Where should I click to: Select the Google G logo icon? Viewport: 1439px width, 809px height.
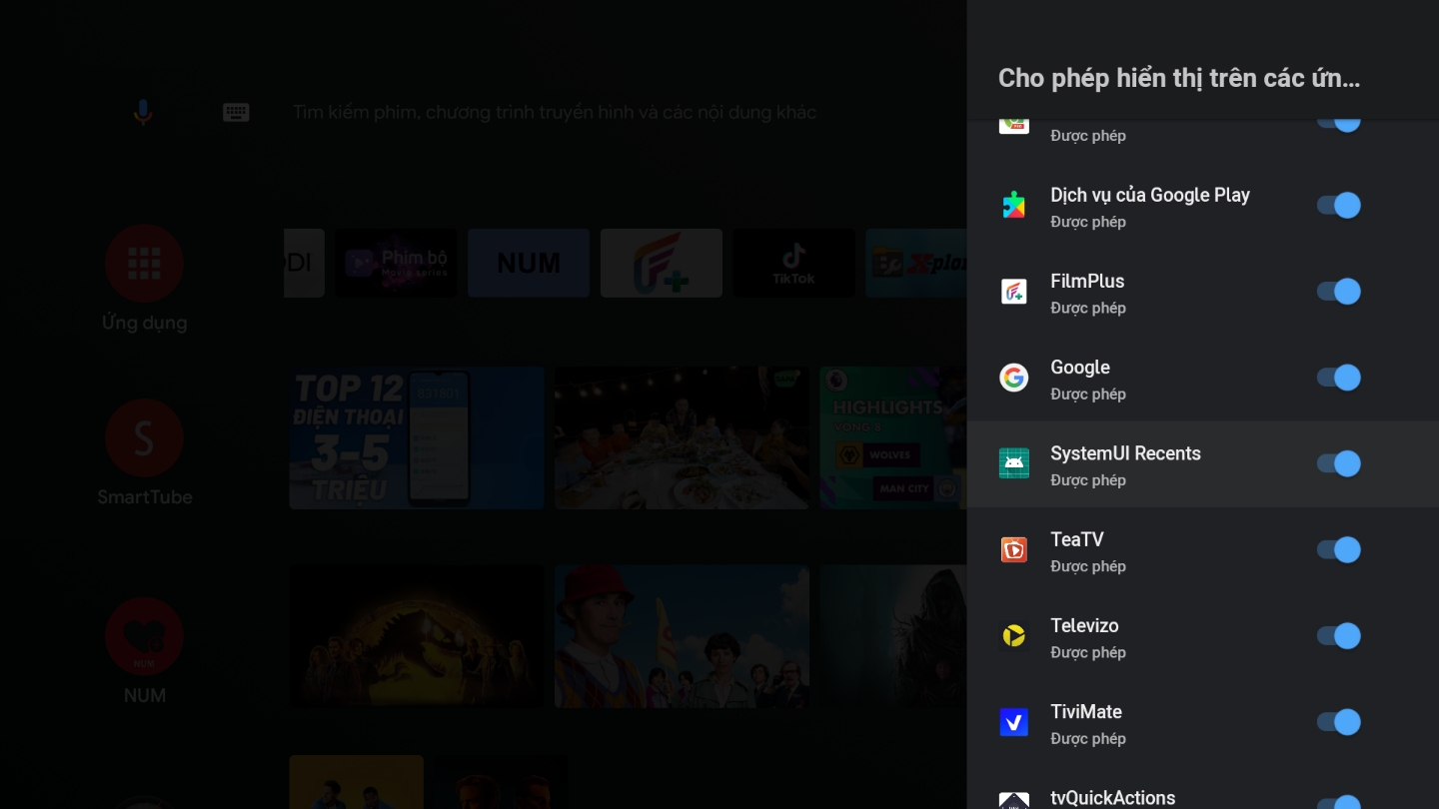pos(1014,378)
